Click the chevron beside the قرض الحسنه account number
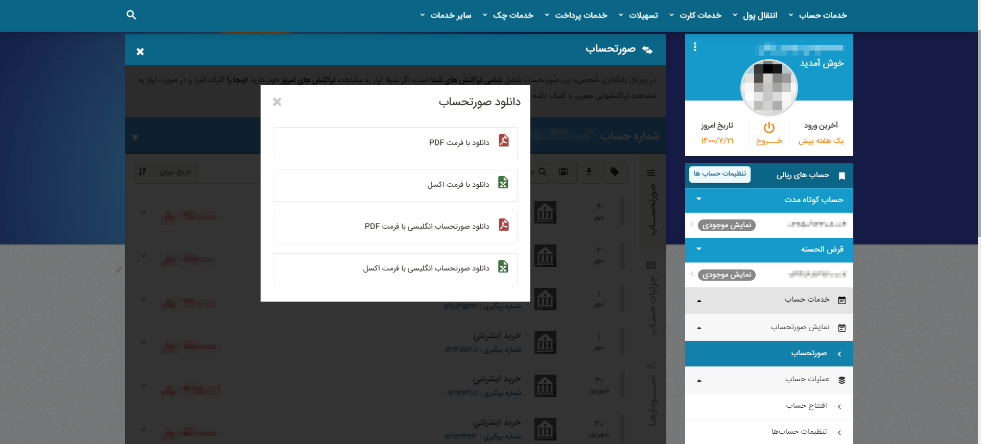The image size is (981, 444). [x=692, y=274]
